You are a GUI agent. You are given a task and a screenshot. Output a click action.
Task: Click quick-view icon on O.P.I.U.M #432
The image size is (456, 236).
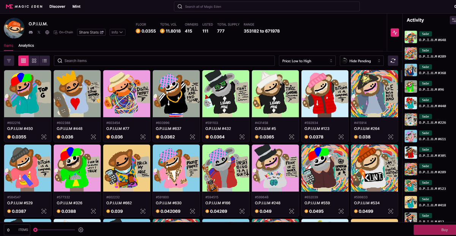(242, 137)
